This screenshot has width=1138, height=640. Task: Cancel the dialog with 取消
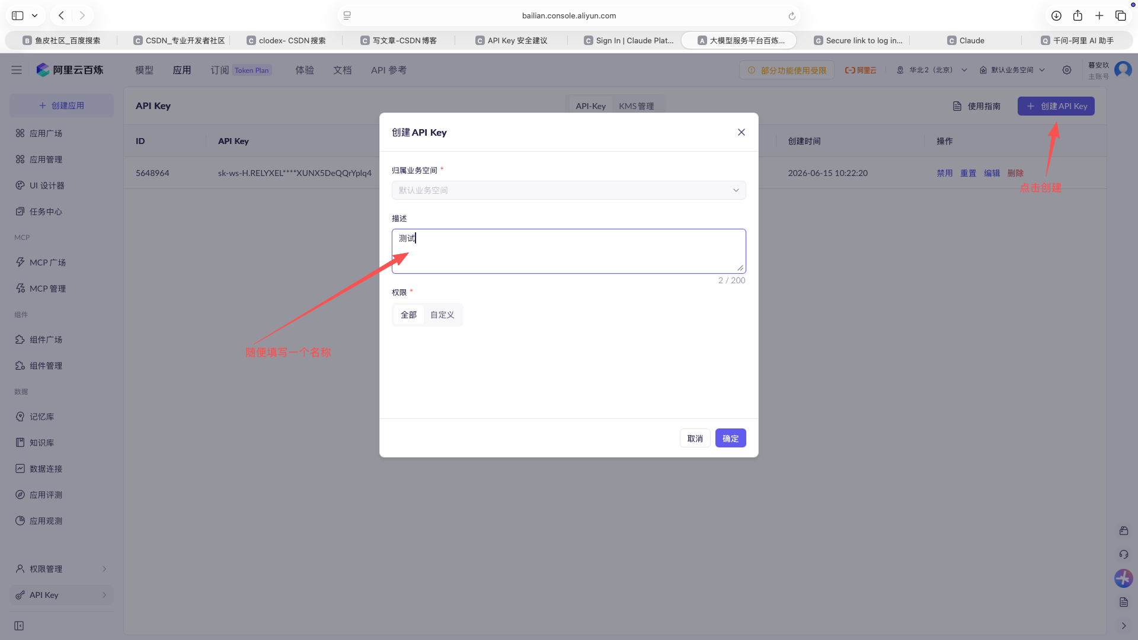pos(695,438)
